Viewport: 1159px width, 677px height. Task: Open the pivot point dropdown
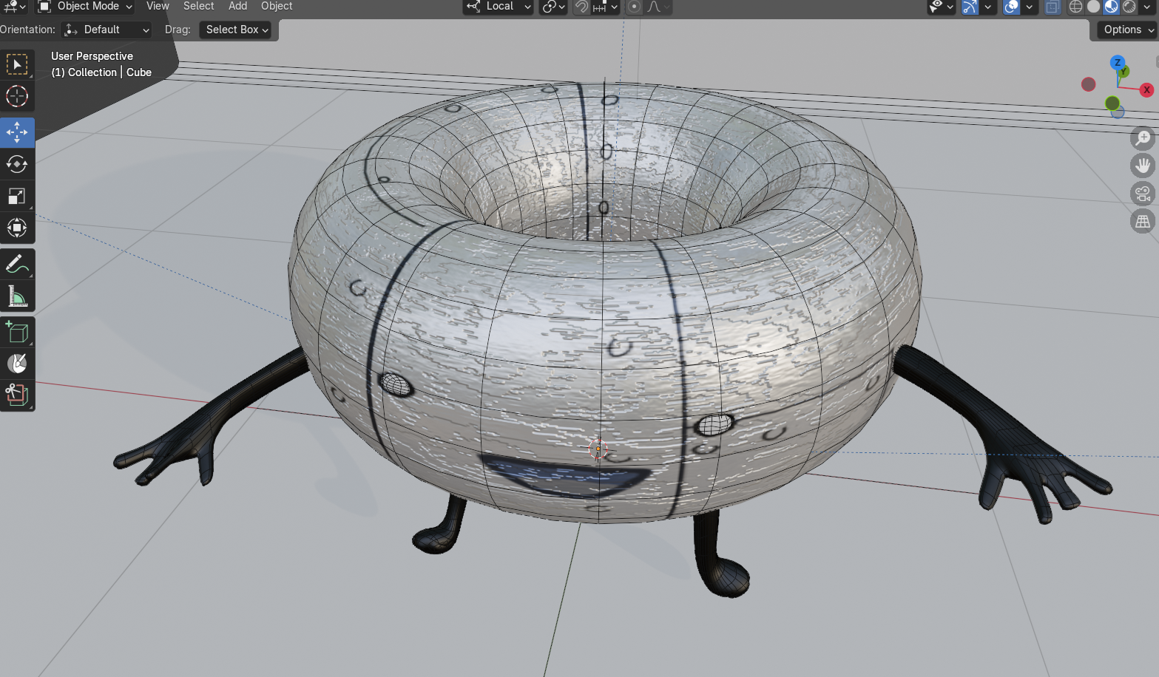tap(553, 7)
